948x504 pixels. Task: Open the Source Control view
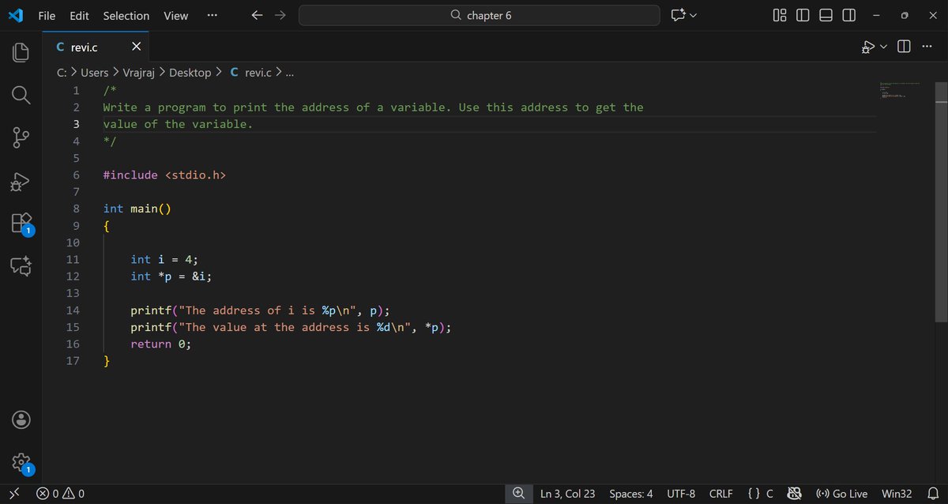tap(20, 137)
